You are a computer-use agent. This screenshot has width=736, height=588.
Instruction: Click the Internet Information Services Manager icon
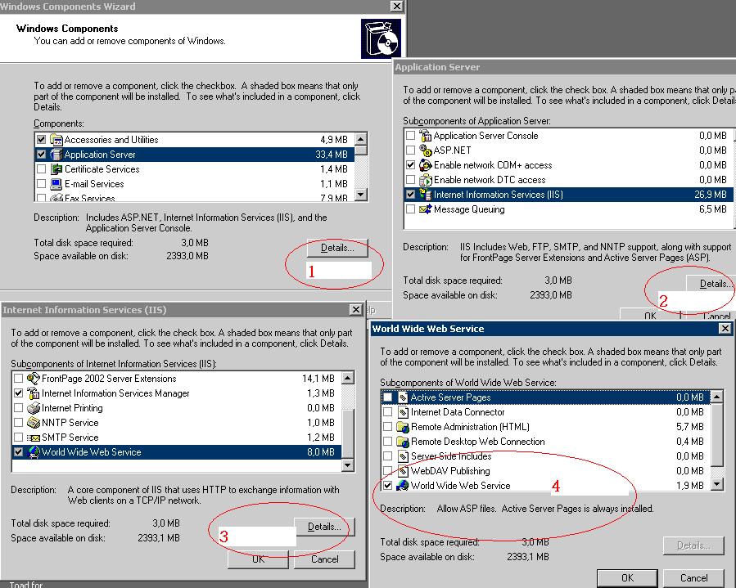click(x=34, y=393)
